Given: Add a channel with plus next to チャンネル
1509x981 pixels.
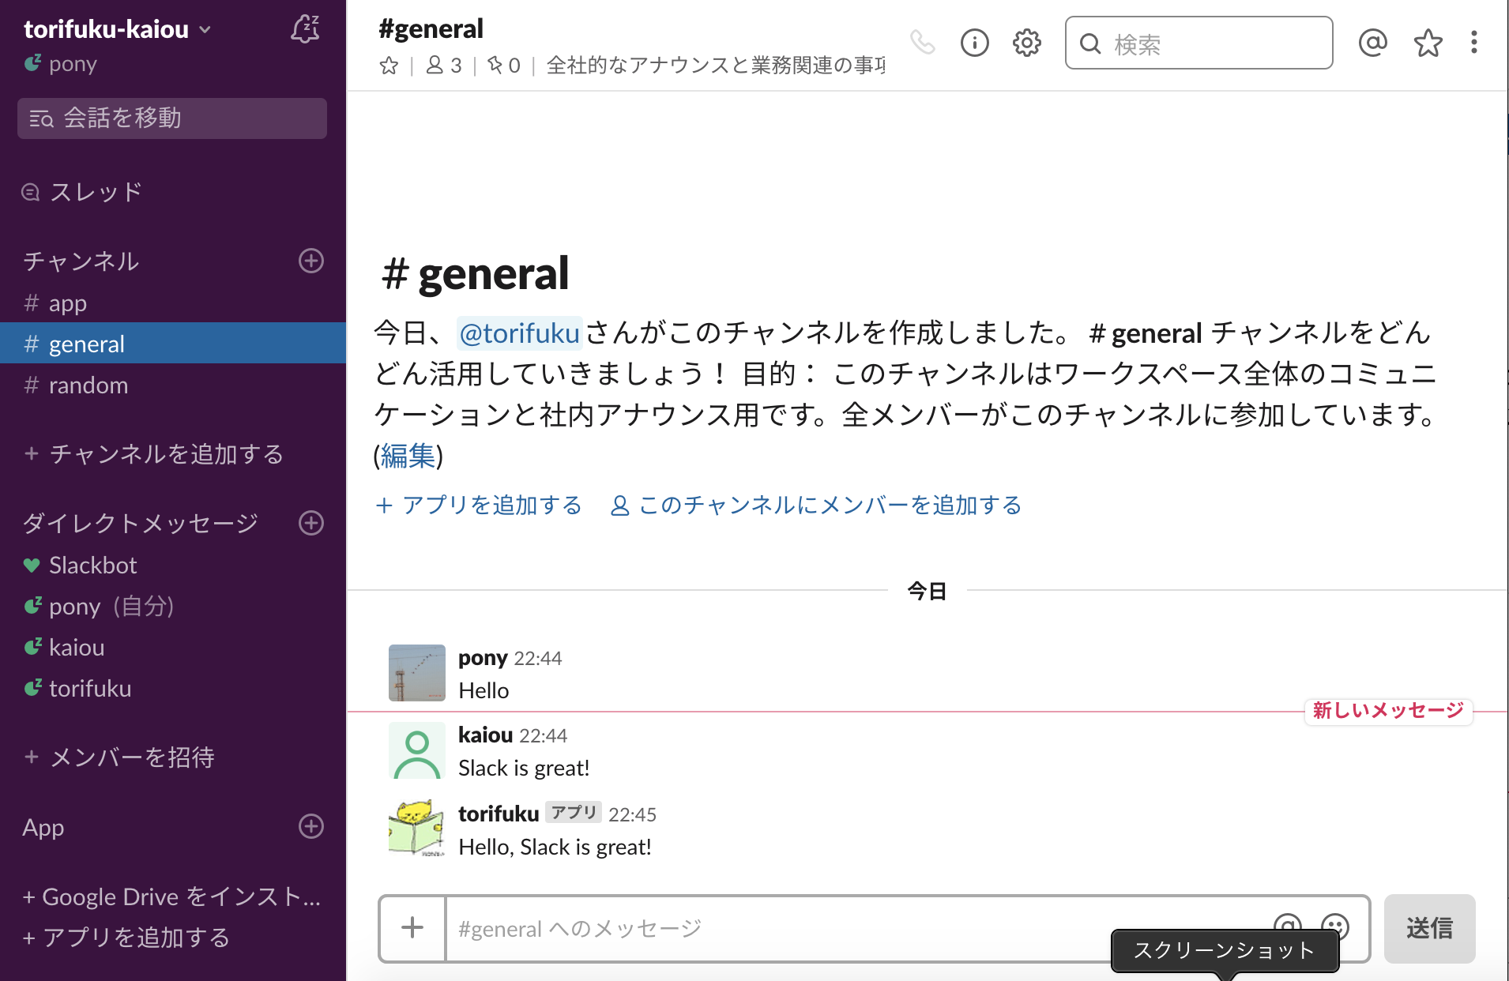Looking at the screenshot, I should pos(311,261).
